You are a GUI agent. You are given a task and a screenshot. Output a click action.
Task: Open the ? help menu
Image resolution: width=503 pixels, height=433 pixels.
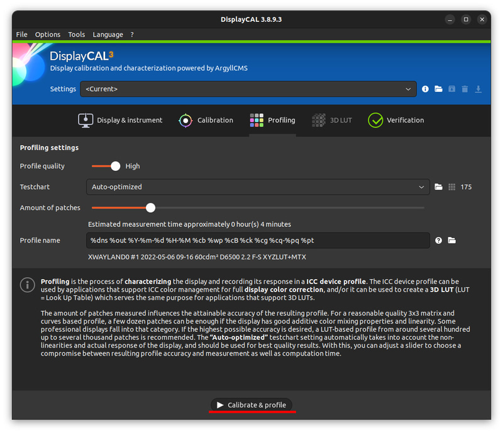click(132, 35)
